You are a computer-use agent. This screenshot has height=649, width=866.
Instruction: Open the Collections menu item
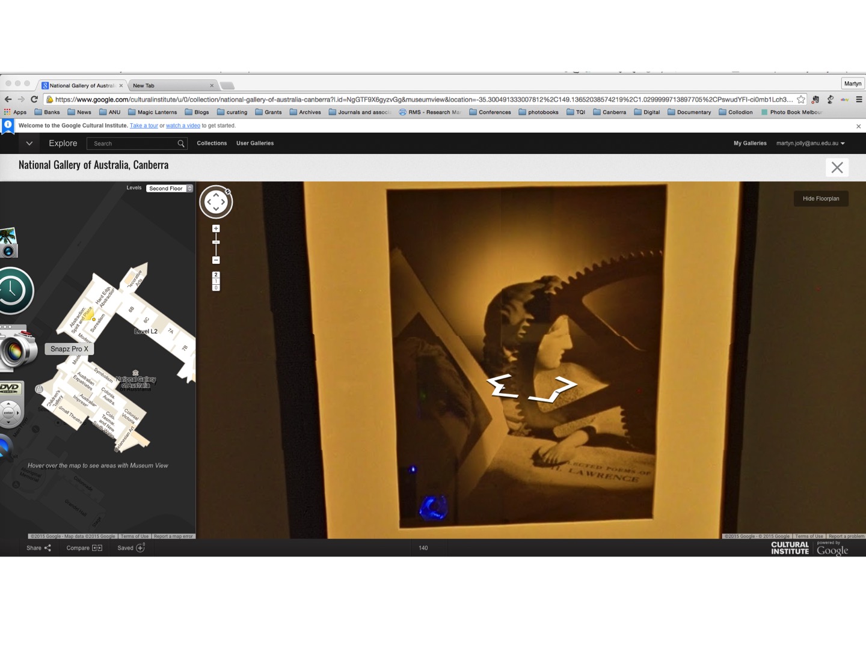point(212,144)
